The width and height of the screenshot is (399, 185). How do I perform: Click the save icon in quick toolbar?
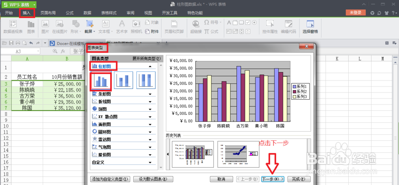coord(11,43)
